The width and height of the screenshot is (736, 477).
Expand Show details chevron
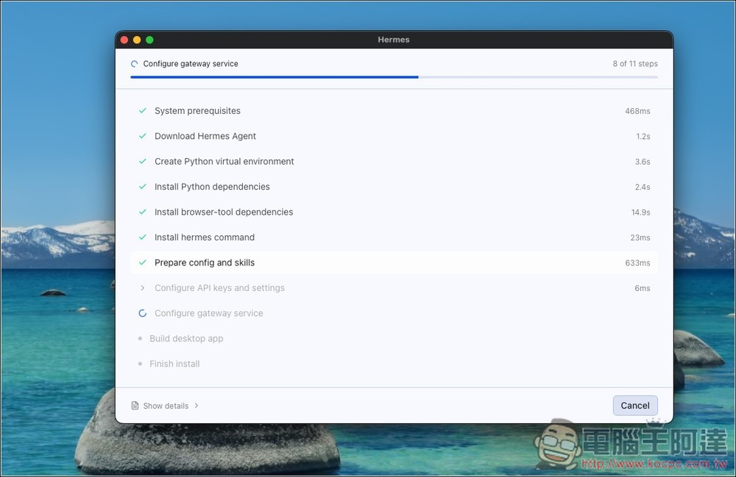point(197,405)
